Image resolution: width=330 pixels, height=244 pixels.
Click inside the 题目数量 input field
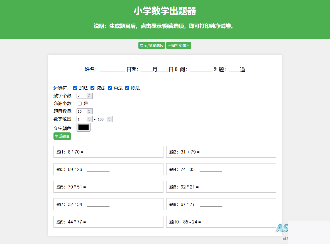click(81, 111)
